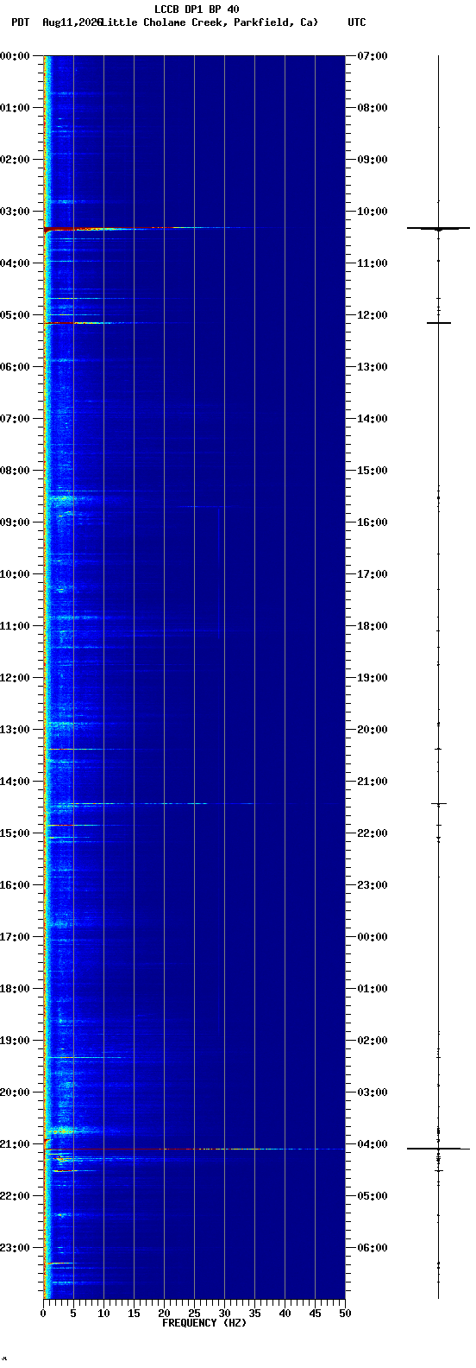Pick the '07:00' label on the UTC axis

[373, 56]
